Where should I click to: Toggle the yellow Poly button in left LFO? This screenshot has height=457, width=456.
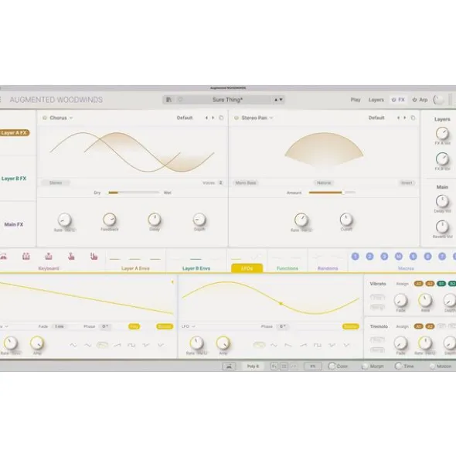pos(134,326)
